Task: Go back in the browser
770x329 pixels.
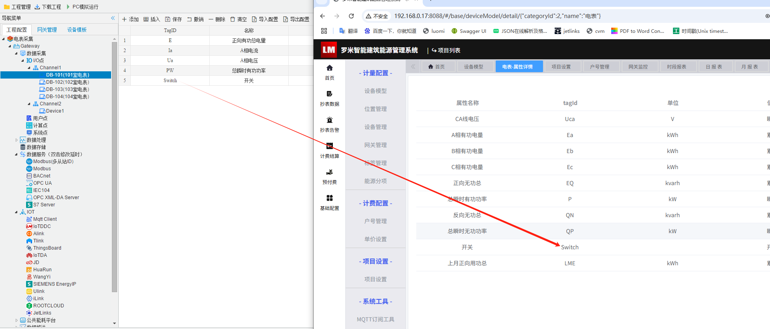Action: pos(322,16)
